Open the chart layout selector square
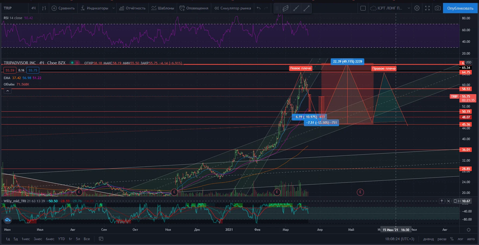479x245 pixels. tap(363, 8)
